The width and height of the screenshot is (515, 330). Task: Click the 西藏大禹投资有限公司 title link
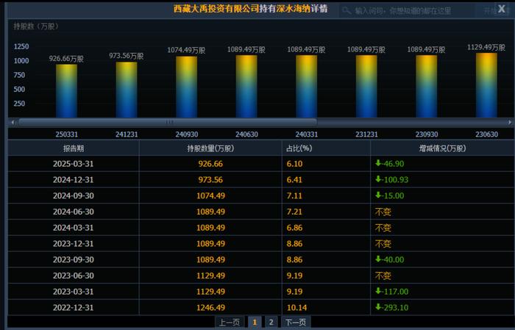coord(216,9)
